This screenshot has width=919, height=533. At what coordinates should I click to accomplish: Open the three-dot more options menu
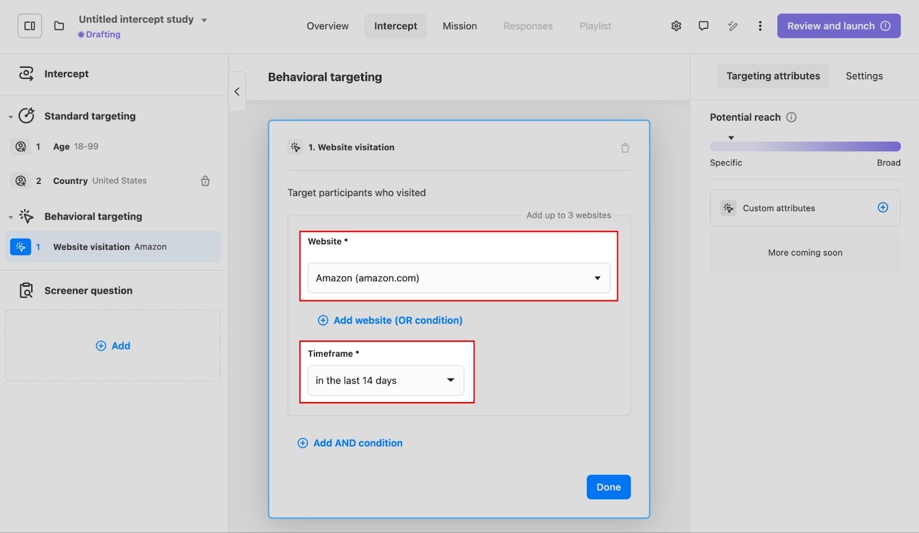coord(760,26)
